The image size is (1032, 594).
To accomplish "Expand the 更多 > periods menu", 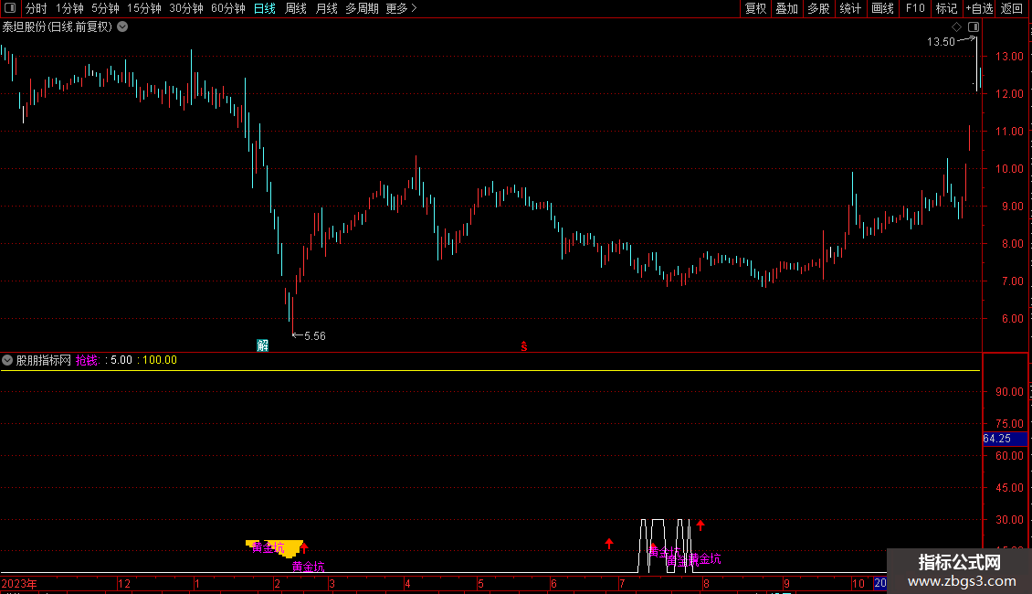I will 401,8.
